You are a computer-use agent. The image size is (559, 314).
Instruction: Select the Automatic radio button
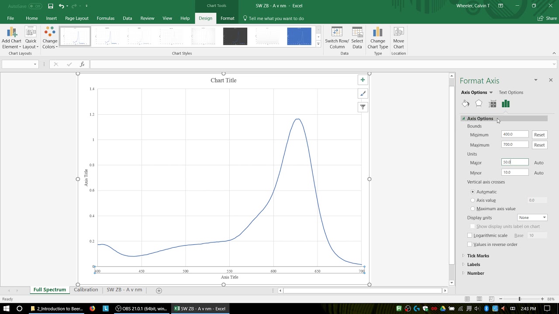tap(473, 192)
